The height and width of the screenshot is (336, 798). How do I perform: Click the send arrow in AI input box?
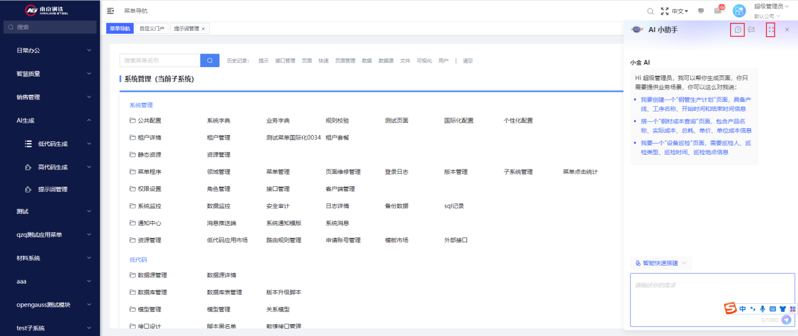point(786,319)
